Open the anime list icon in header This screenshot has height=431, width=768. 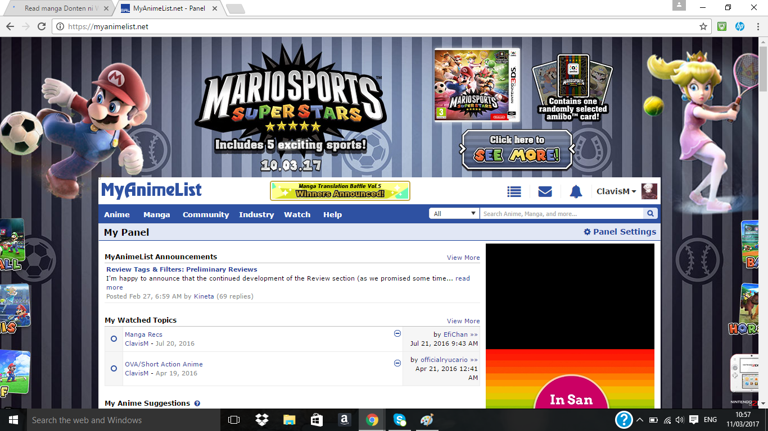514,192
